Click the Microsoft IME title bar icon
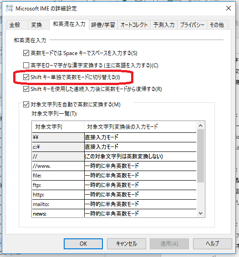239x257 pixels. pyautogui.click(x=9, y=8)
